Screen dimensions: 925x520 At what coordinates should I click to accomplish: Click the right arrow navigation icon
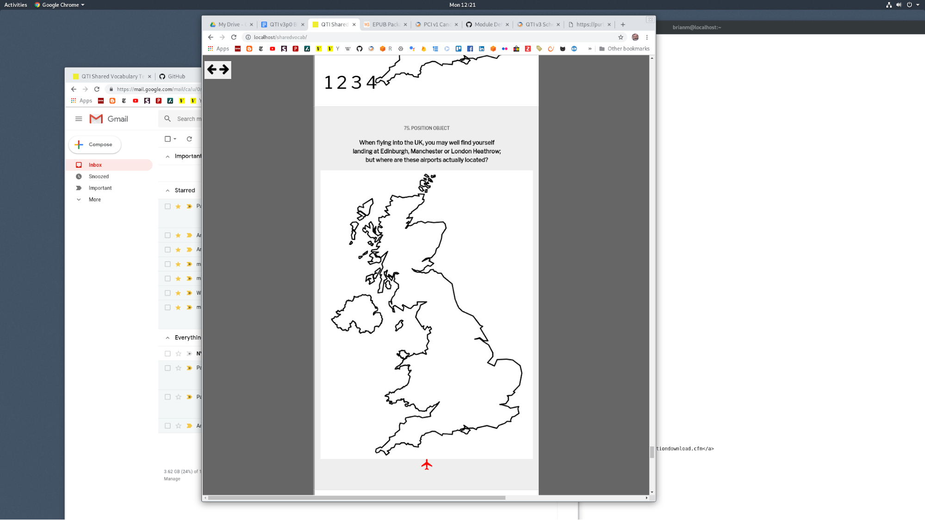pyautogui.click(x=224, y=69)
